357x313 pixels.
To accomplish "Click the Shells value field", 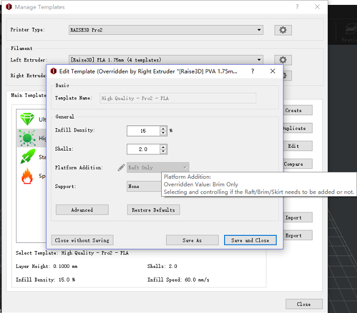I will pyautogui.click(x=143, y=149).
